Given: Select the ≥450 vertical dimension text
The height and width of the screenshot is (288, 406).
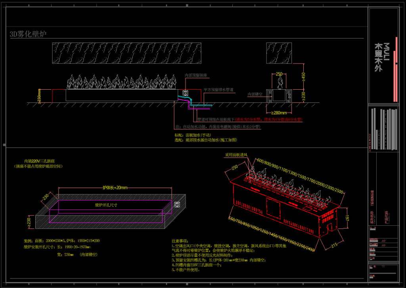Looking at the screenshot, I should click(304, 76).
